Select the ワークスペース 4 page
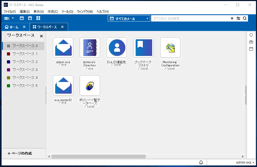Viewport: 257px width, 167px height. [x=23, y=78]
